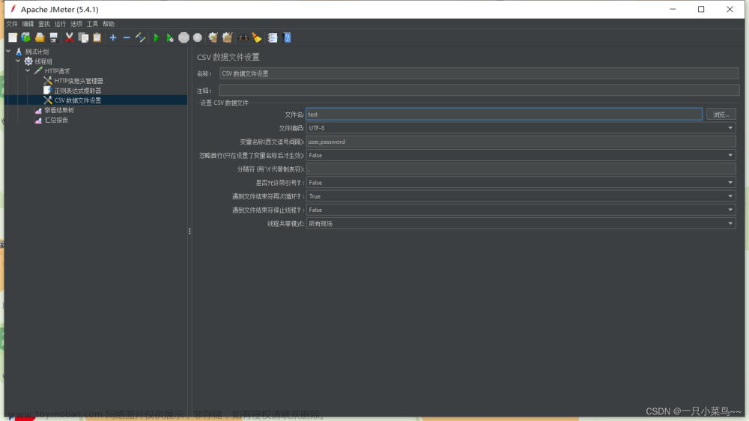Click the Reset search broom icon
This screenshot has width=749, height=421.
coord(257,37)
